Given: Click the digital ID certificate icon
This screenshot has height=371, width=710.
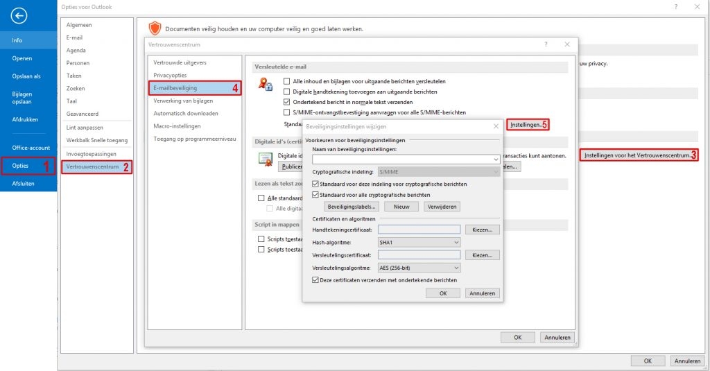Looking at the screenshot, I should [266, 159].
